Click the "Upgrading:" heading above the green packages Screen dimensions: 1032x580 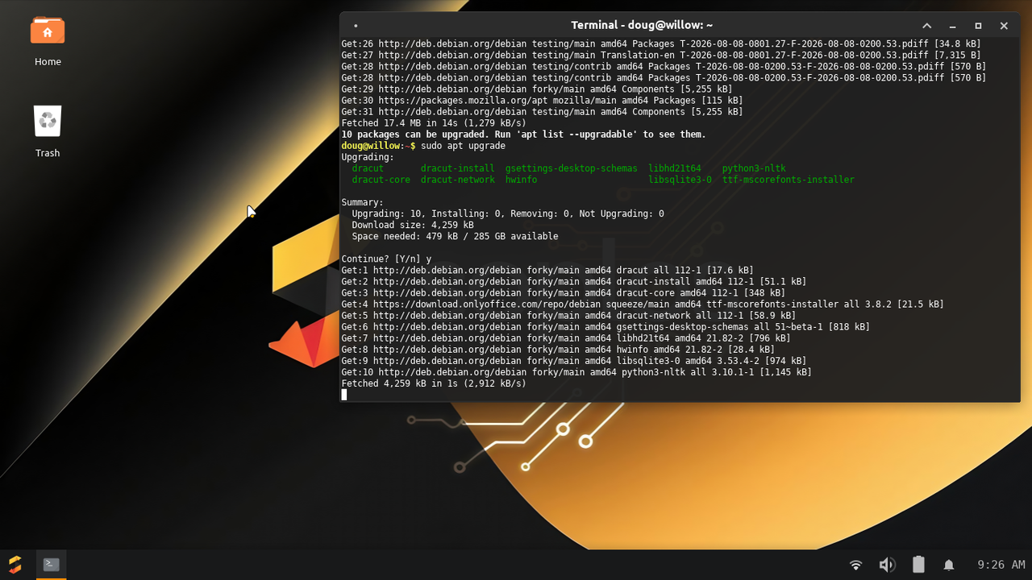point(368,157)
